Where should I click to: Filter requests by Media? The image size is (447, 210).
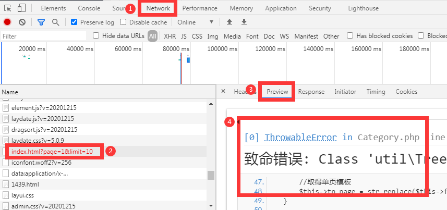[232, 36]
